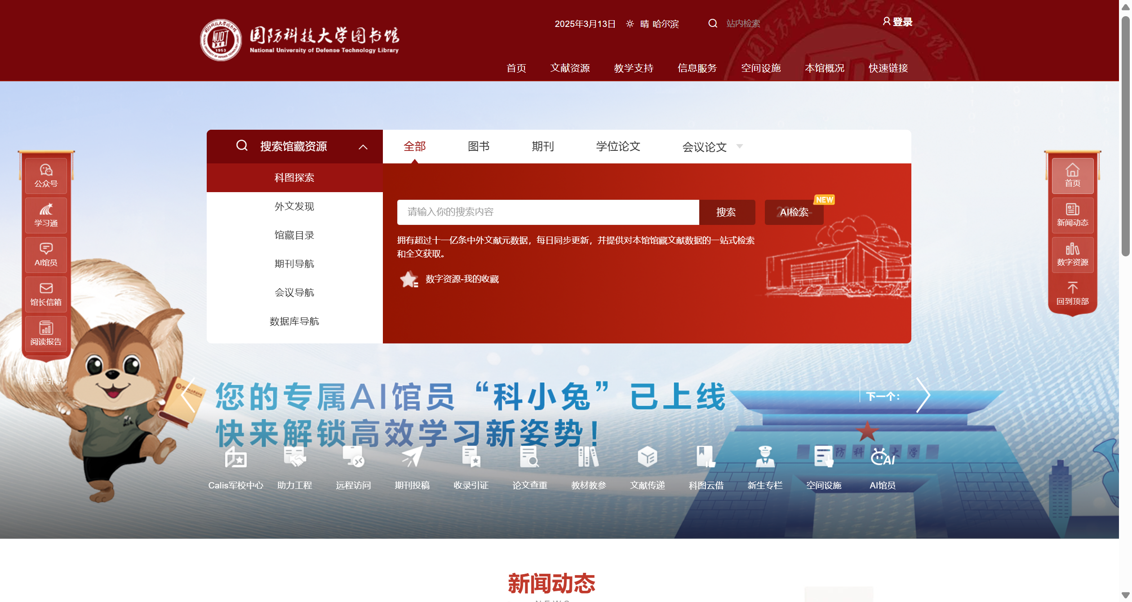Show next banner slide arrow
This screenshot has height=602, width=1132.
tap(923, 395)
